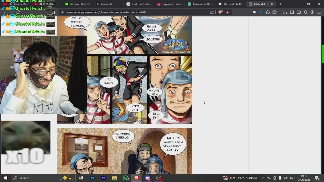Click the blue sound-waves extension icon
Screen dimensions: 324x182
pyautogui.click(x=261, y=12)
